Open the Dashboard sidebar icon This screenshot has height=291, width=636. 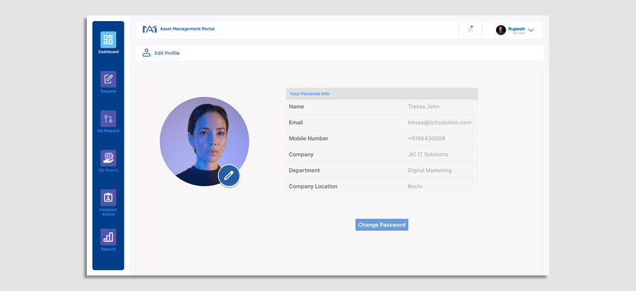pos(108,40)
